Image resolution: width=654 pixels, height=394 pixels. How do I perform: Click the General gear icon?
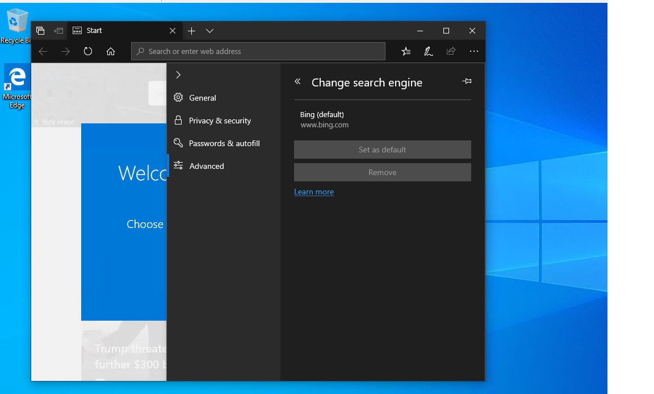[178, 97]
